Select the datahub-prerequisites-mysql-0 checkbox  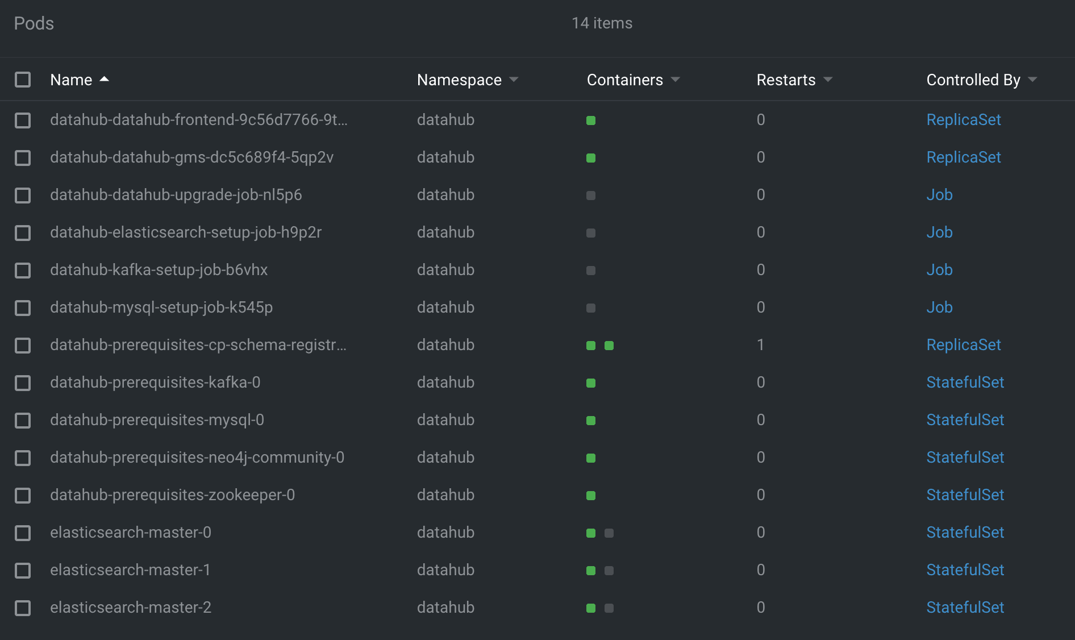(23, 420)
